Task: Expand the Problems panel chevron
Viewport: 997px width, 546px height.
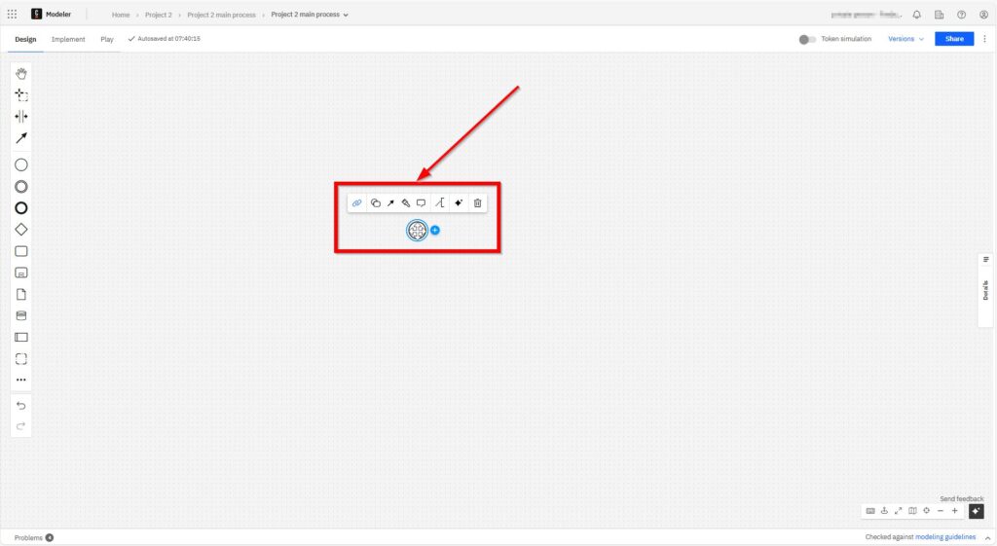Action: (x=50, y=537)
